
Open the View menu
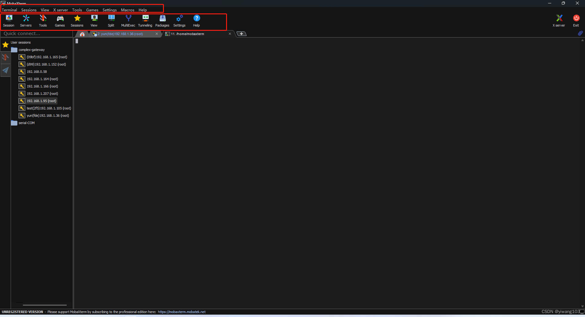45,10
